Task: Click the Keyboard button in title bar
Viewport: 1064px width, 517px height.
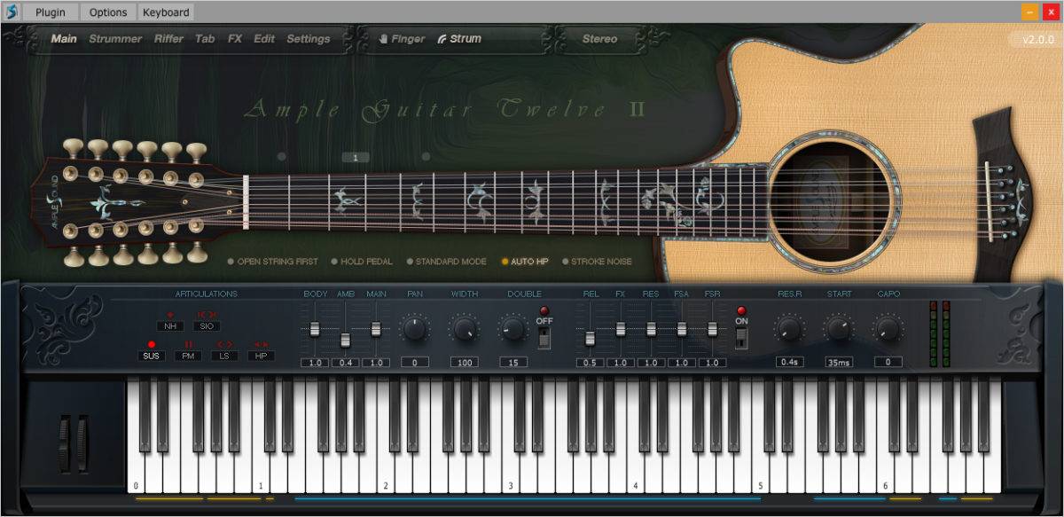Action: tap(166, 12)
